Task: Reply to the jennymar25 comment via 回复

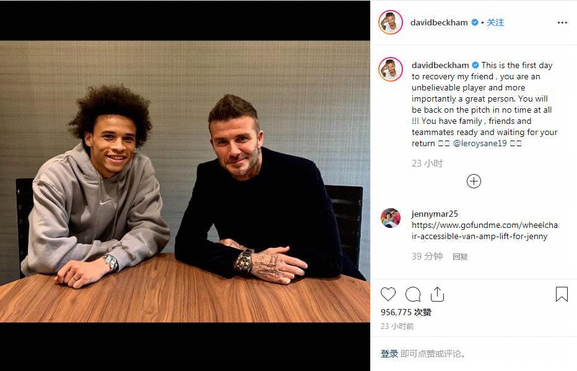Action: coord(459,256)
